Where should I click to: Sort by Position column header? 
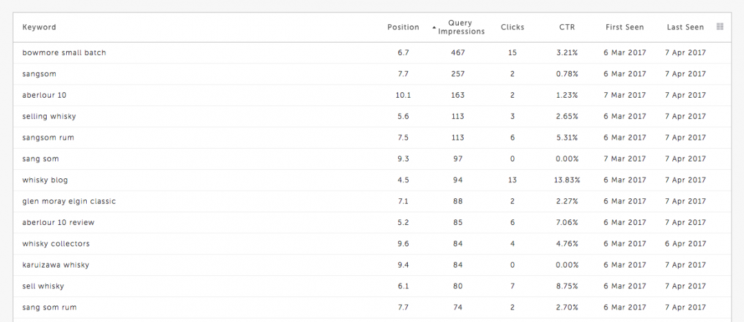pyautogui.click(x=403, y=28)
